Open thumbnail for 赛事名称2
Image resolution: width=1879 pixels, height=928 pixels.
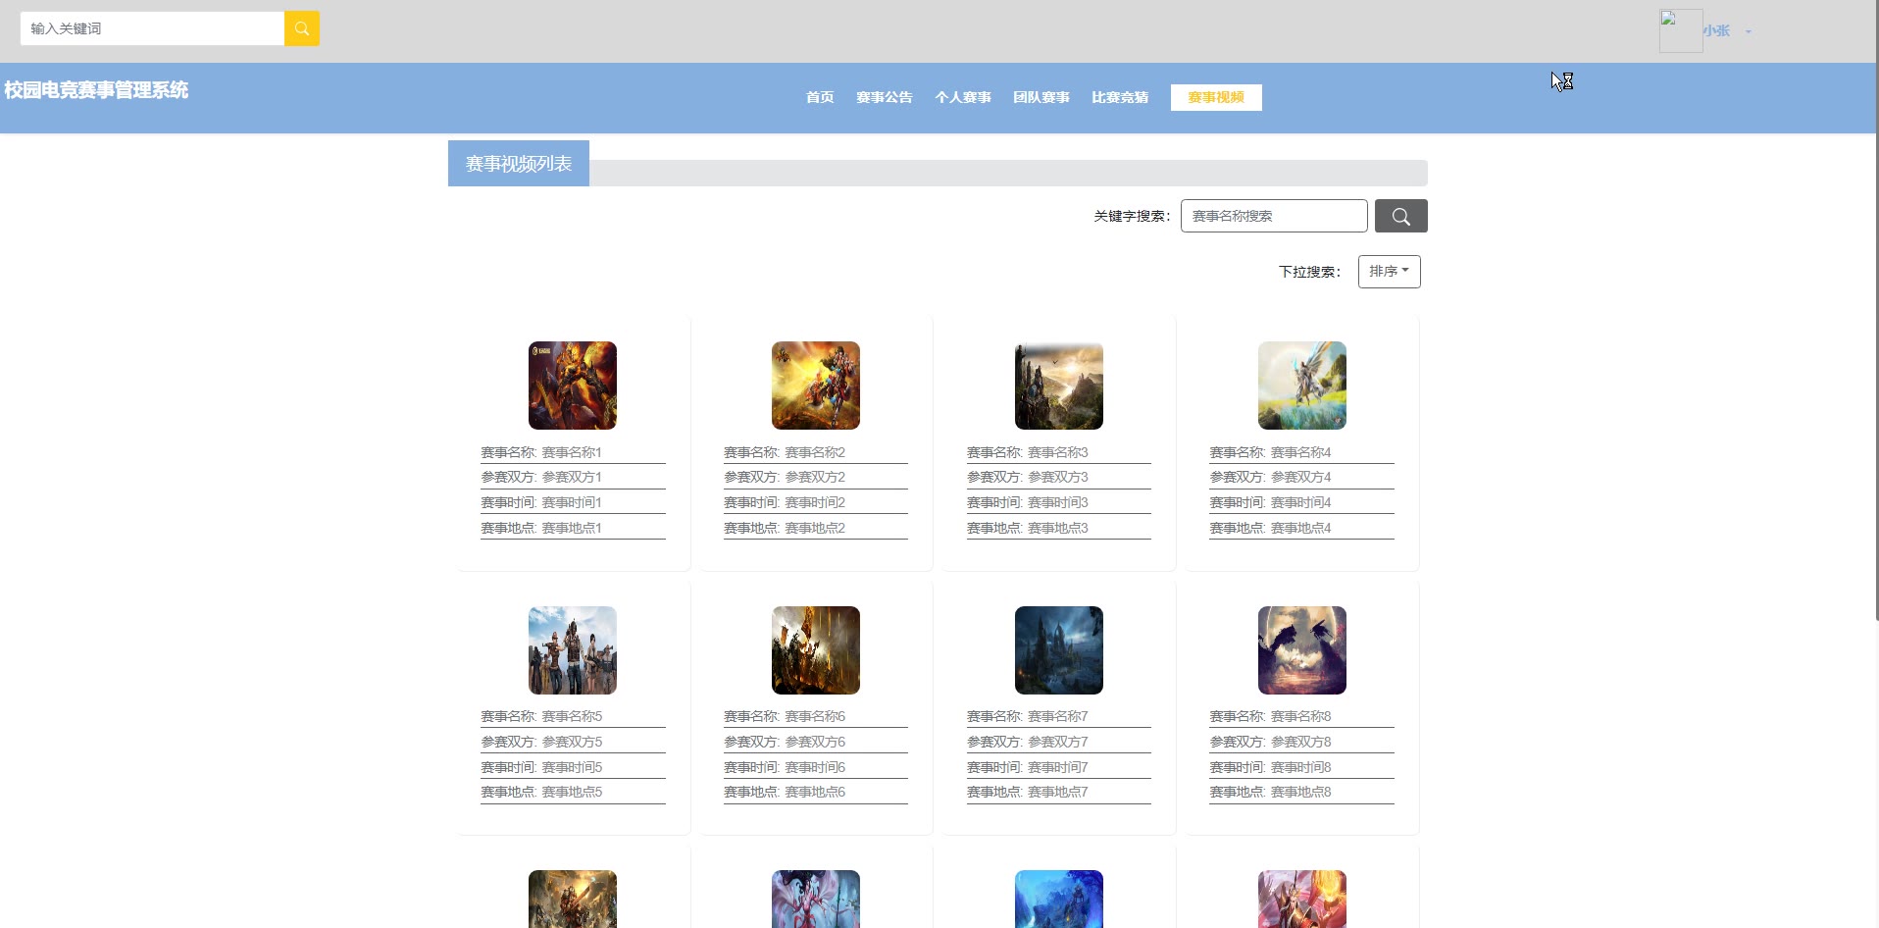(x=816, y=386)
